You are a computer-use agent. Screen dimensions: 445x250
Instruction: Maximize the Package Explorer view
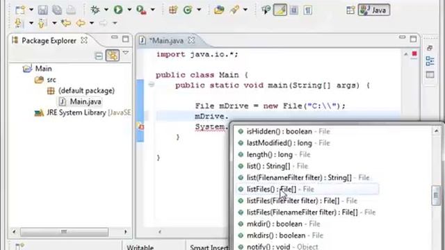(126, 39)
